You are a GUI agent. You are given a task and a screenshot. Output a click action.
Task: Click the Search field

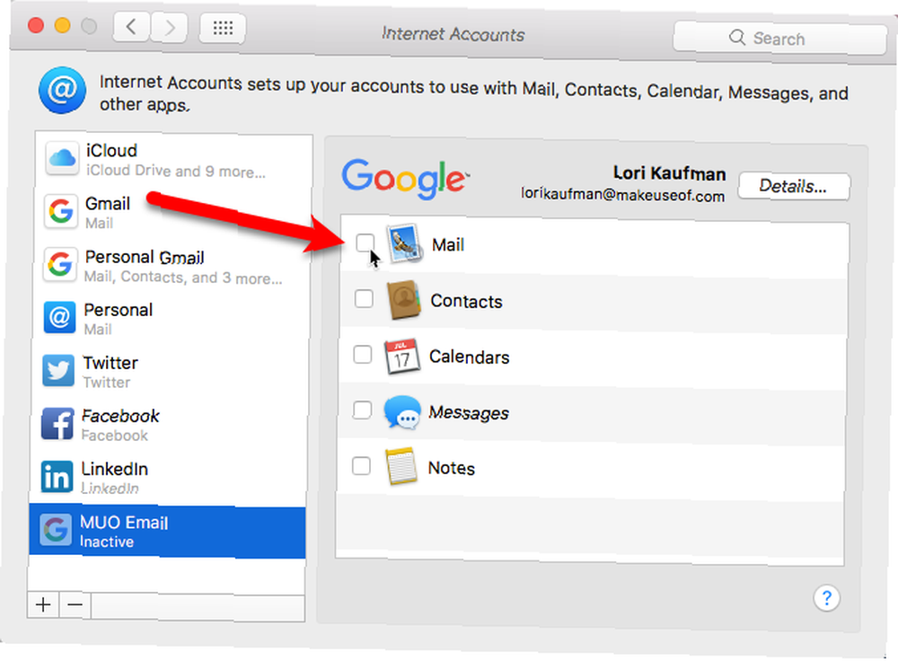click(780, 39)
